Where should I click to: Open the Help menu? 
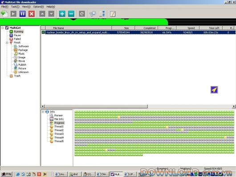(51, 7)
